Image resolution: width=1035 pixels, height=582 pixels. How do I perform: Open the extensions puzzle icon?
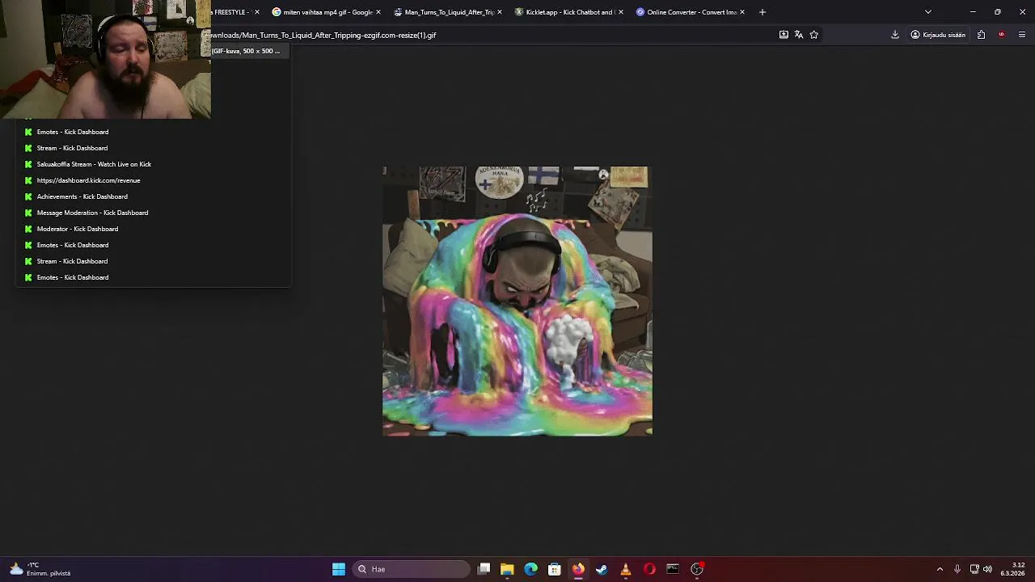[981, 35]
